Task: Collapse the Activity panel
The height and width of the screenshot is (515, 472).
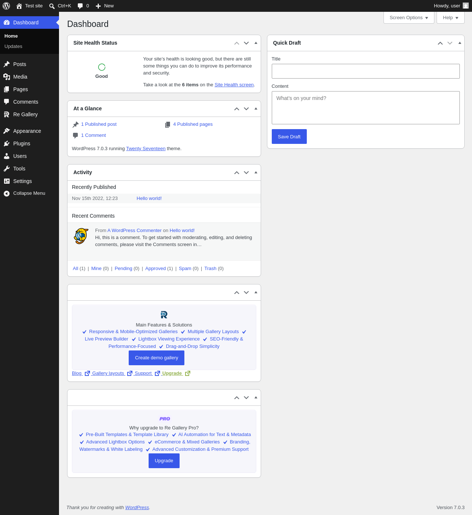Action: pyautogui.click(x=256, y=172)
